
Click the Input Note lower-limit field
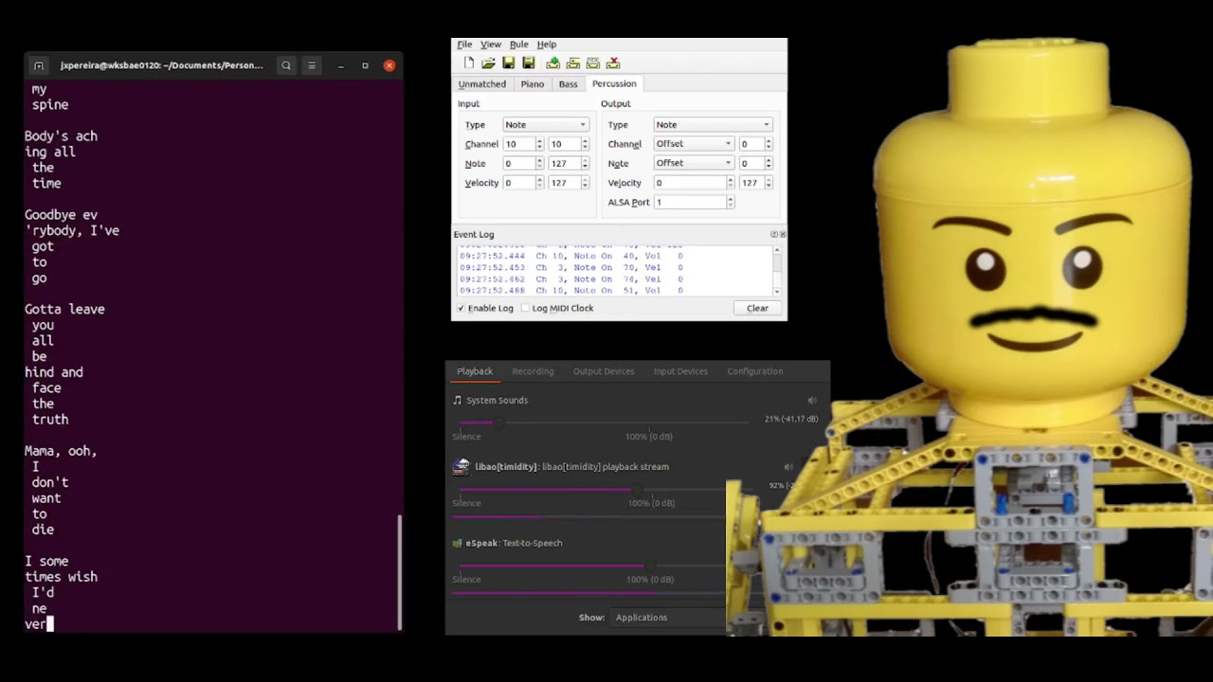(522, 164)
